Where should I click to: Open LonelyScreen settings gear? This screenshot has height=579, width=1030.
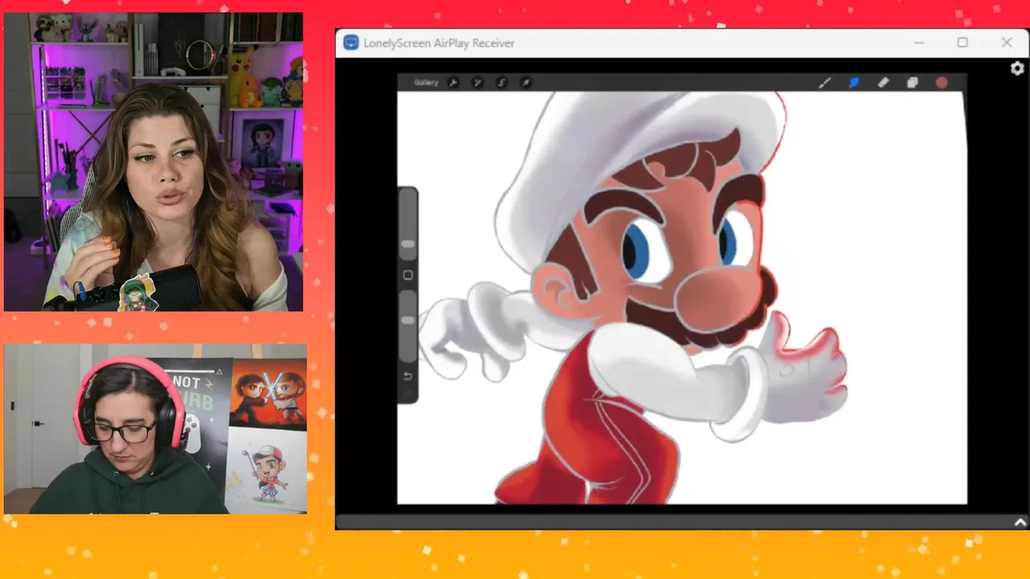(x=1017, y=69)
